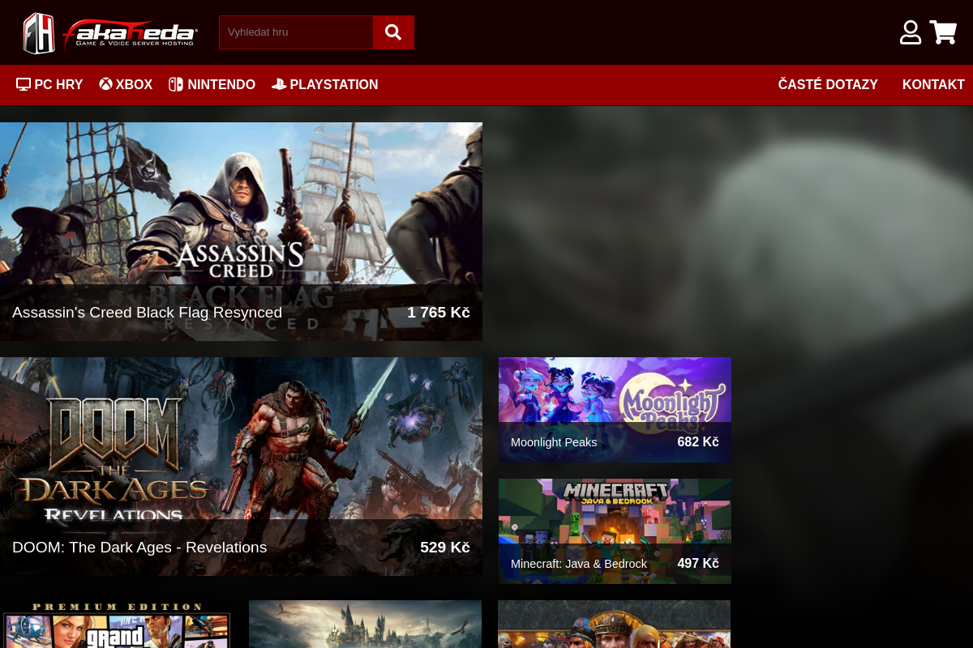The height and width of the screenshot is (648, 973).
Task: Open the DOOM: The Dark Ages banner
Action: (x=241, y=466)
